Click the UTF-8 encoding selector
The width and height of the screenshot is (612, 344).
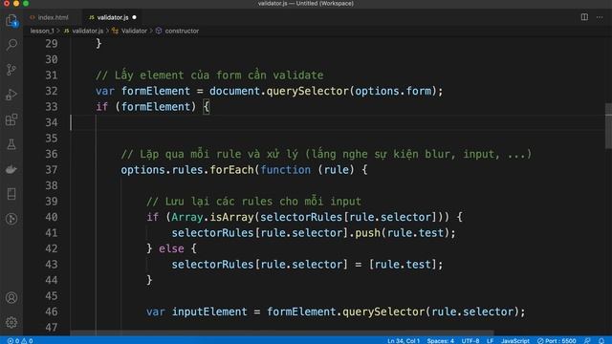(470, 340)
